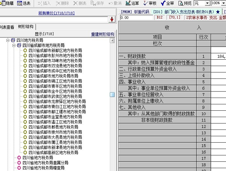Click the icon beside 四川省地方税务局

pos(19,158)
